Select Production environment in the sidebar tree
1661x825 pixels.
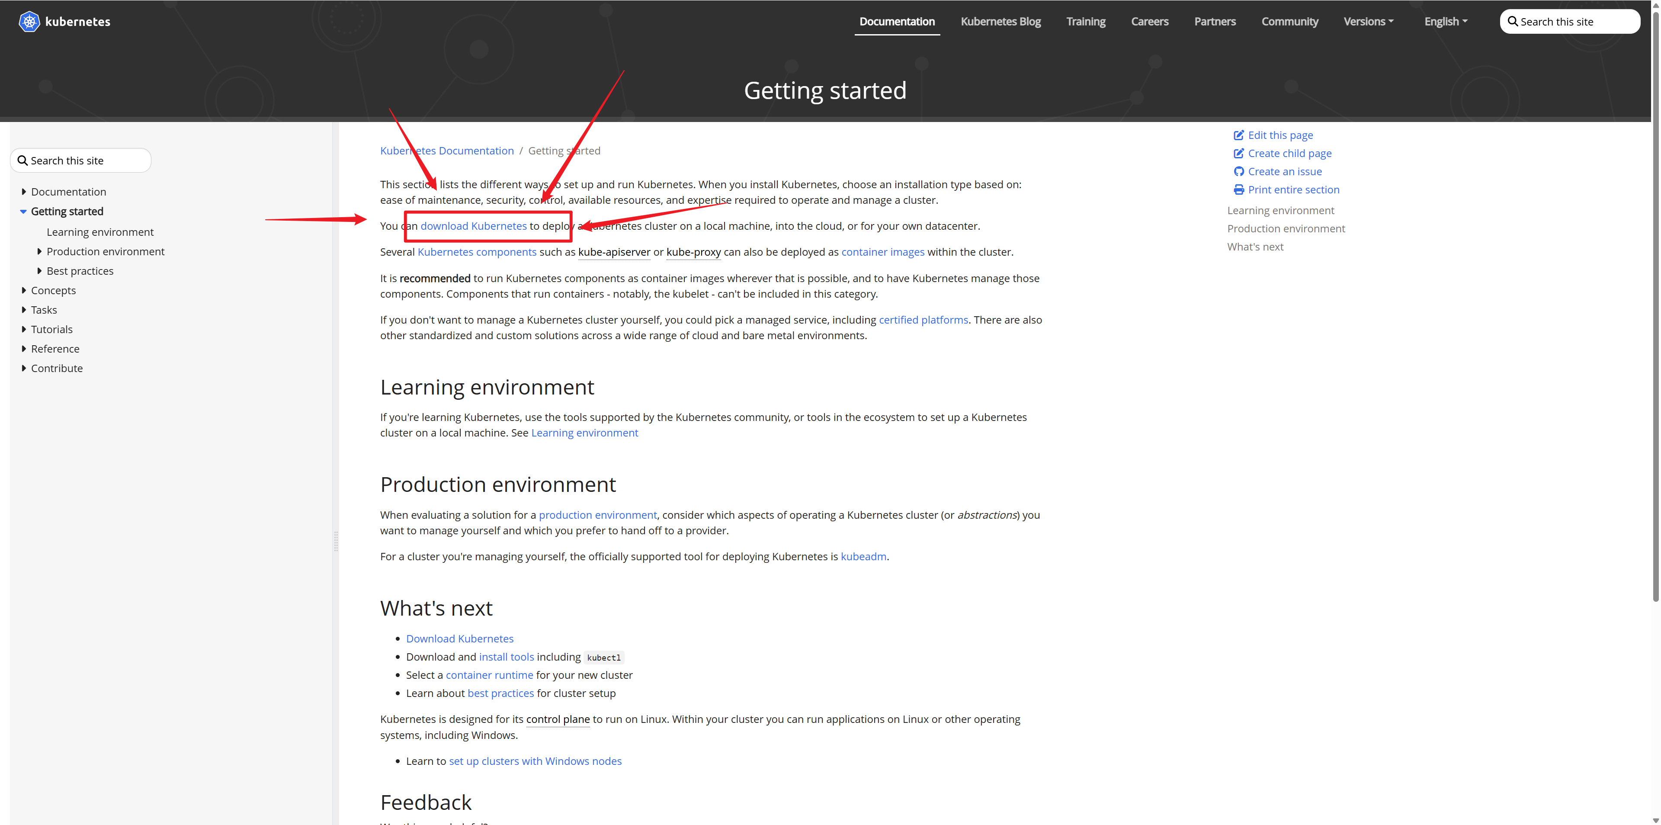(105, 251)
